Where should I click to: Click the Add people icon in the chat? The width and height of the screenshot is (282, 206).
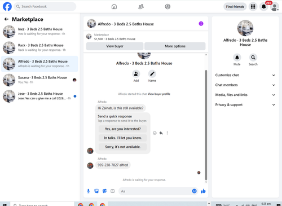click(x=136, y=74)
